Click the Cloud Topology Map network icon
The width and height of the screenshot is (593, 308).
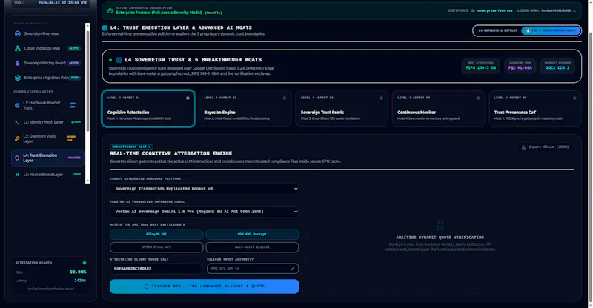17,48
